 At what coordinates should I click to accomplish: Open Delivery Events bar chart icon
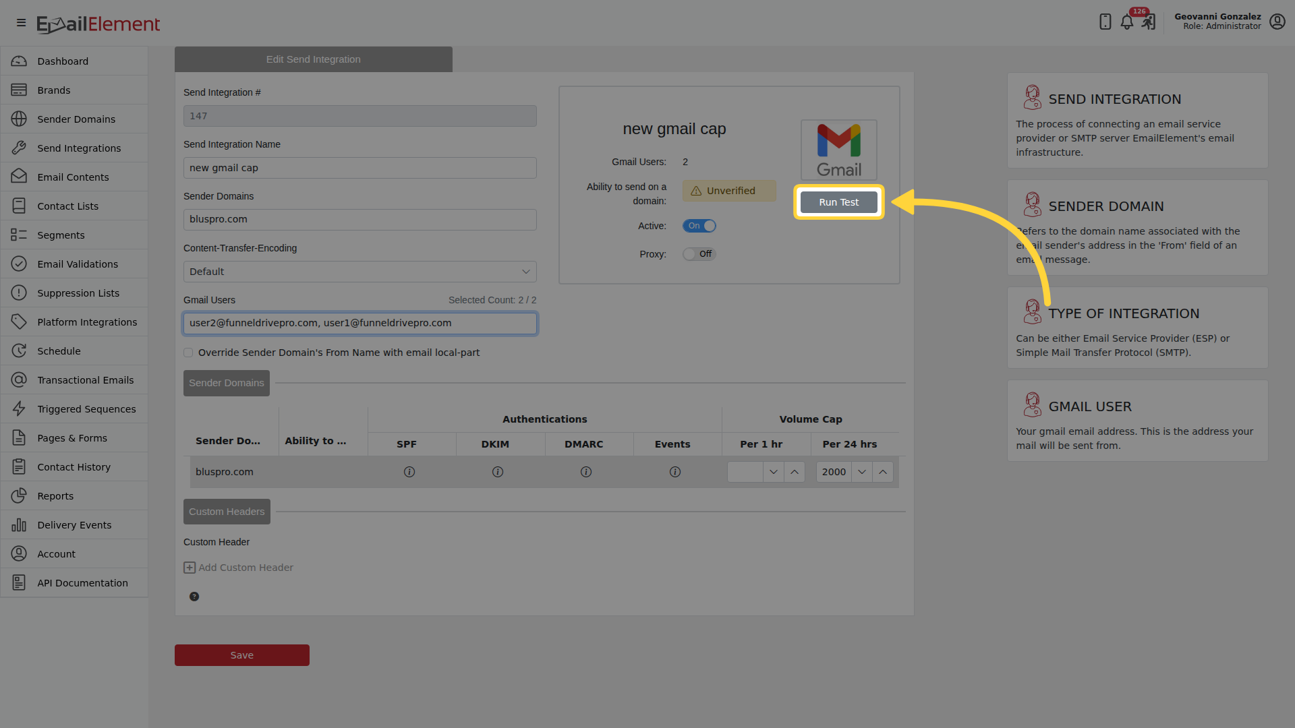tap(19, 525)
